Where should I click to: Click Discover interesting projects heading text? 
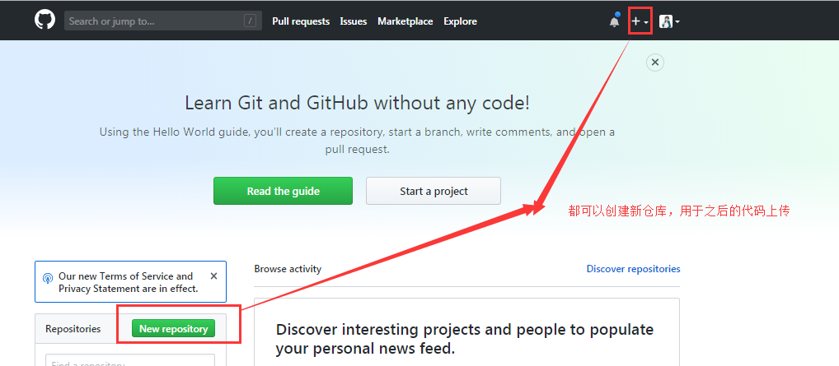click(x=465, y=339)
